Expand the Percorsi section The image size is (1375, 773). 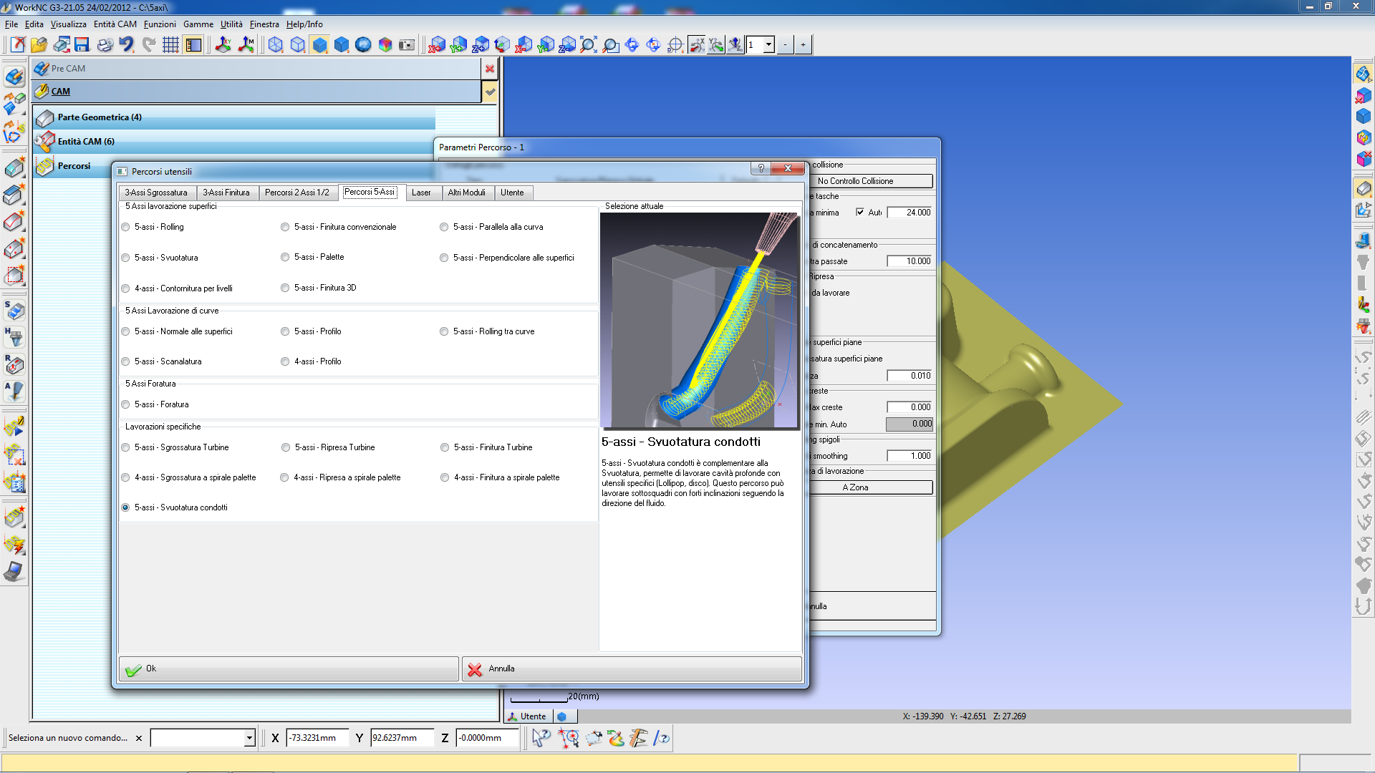pyautogui.click(x=74, y=166)
